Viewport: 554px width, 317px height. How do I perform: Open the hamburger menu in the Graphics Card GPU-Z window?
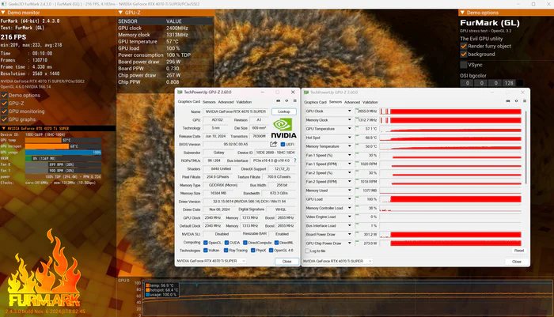coord(295,101)
